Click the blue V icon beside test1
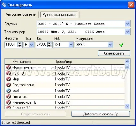136x126 pixels. (x=9, y=91)
